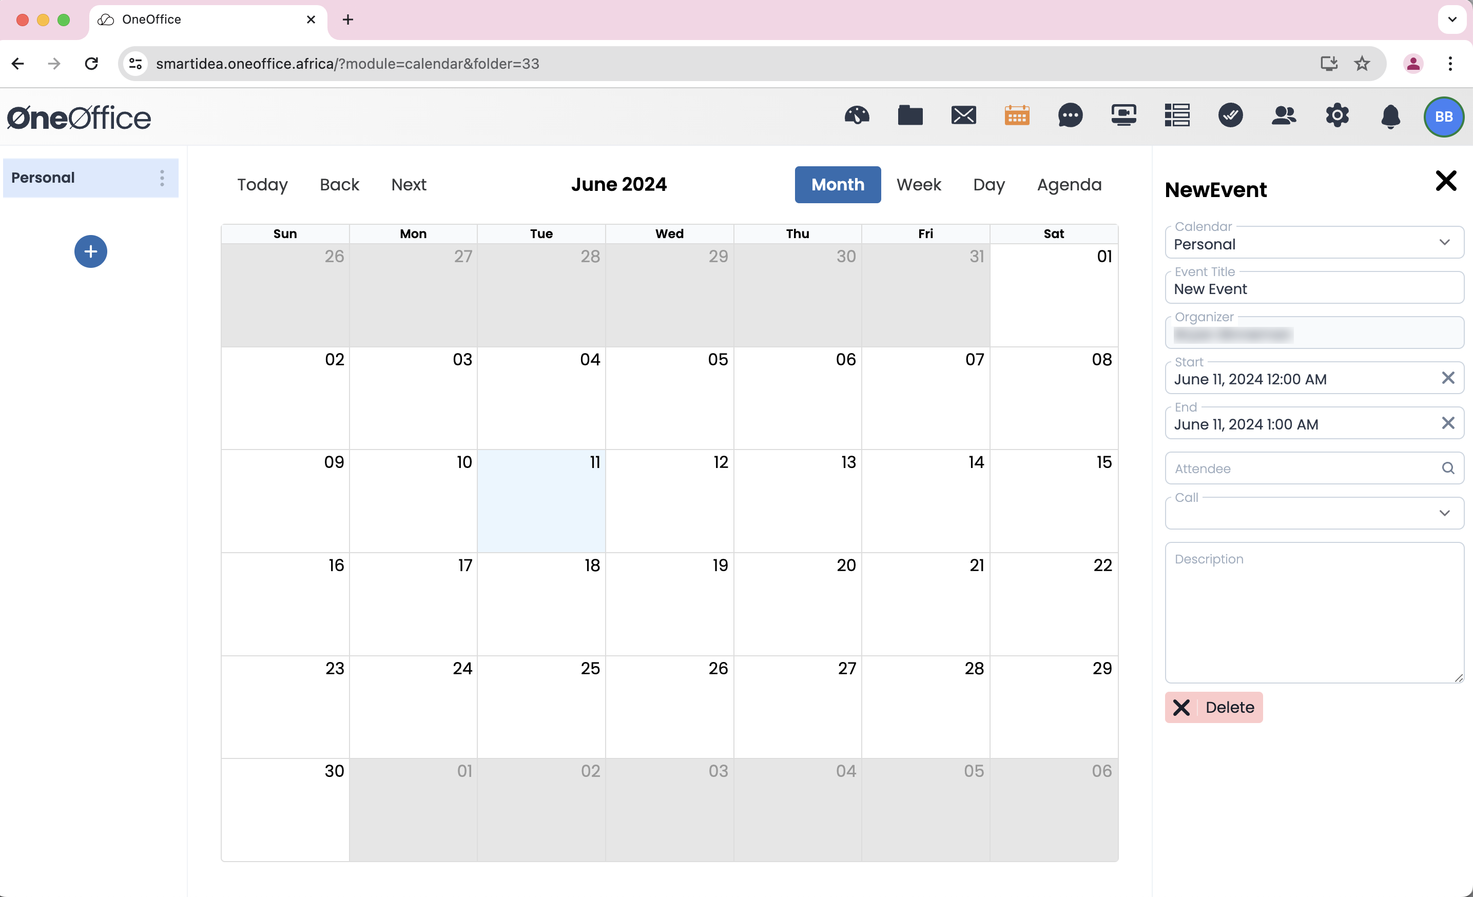Click Delete button to remove event
This screenshot has height=897, width=1473.
[1214, 707]
